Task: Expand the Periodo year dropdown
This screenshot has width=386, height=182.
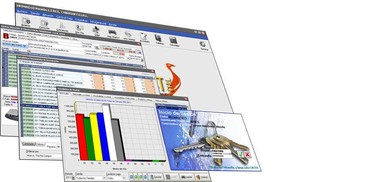Action: (x=73, y=178)
